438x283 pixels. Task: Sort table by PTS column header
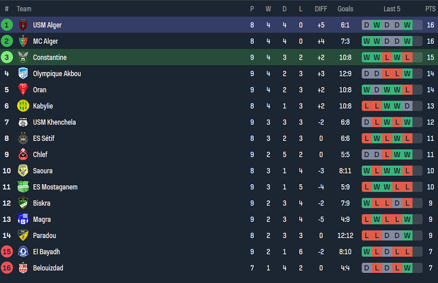(430, 9)
